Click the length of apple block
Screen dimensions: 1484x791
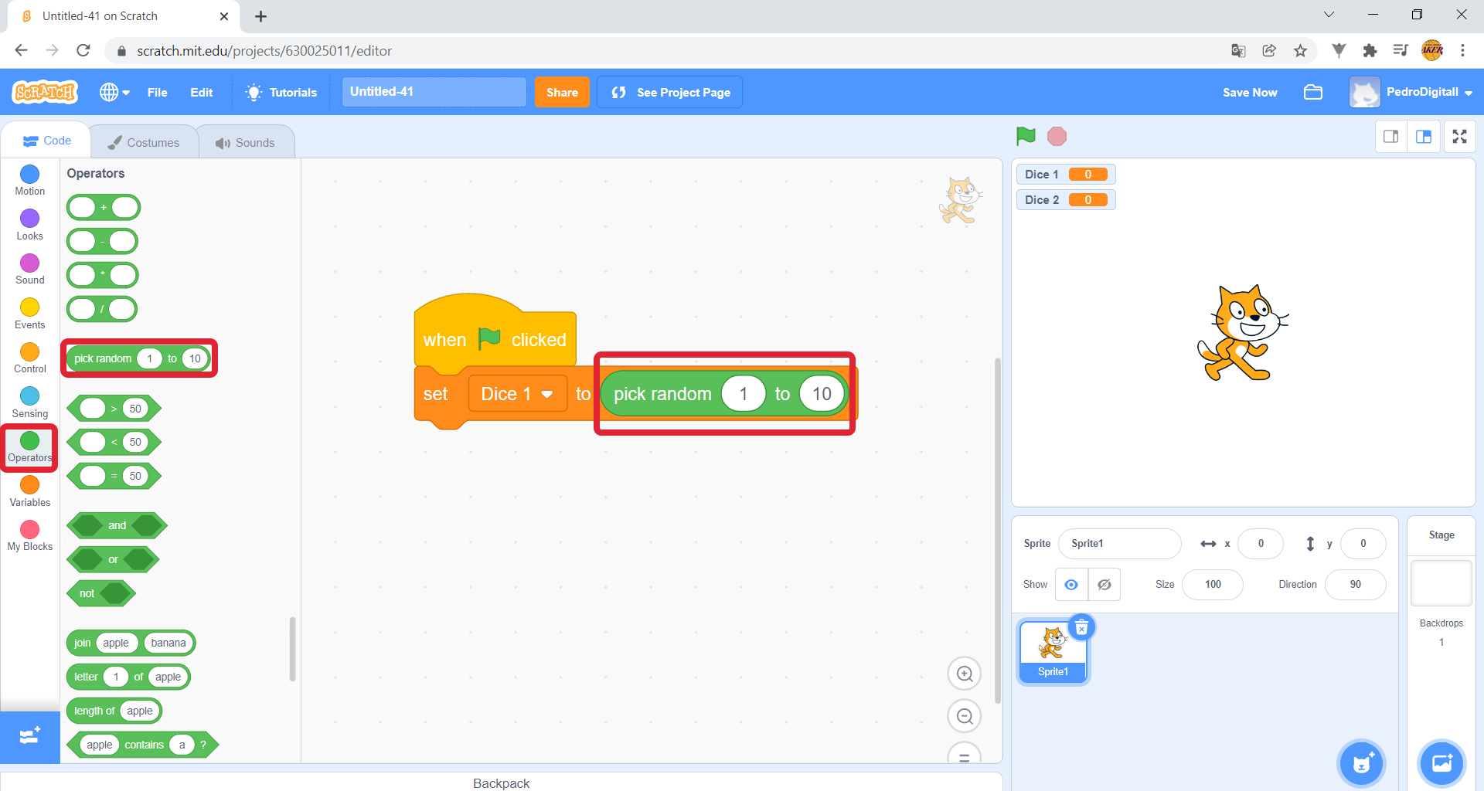tap(114, 711)
